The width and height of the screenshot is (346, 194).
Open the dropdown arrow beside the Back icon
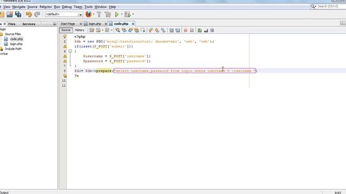point(103,30)
